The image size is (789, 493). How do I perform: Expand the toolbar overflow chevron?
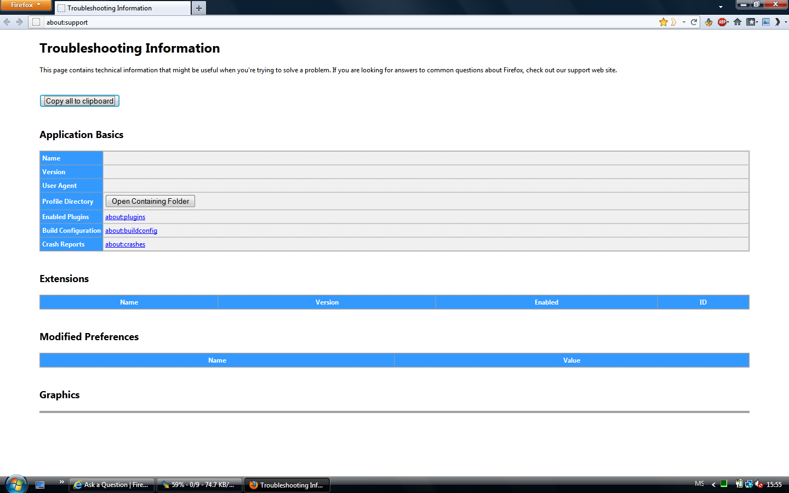pos(777,22)
